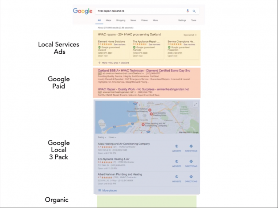See reviews for Service Champions
Screen dimensions: 278x208
point(189,44)
